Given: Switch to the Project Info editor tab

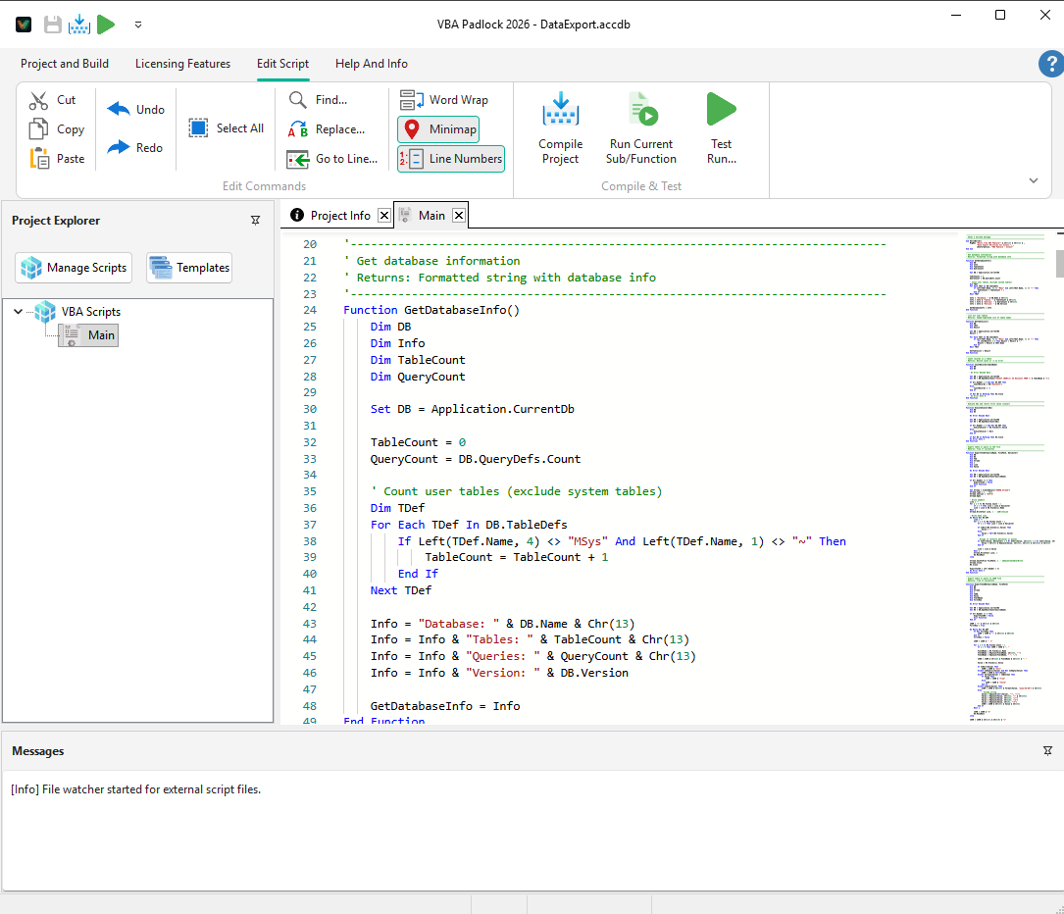Looking at the screenshot, I should coord(338,214).
